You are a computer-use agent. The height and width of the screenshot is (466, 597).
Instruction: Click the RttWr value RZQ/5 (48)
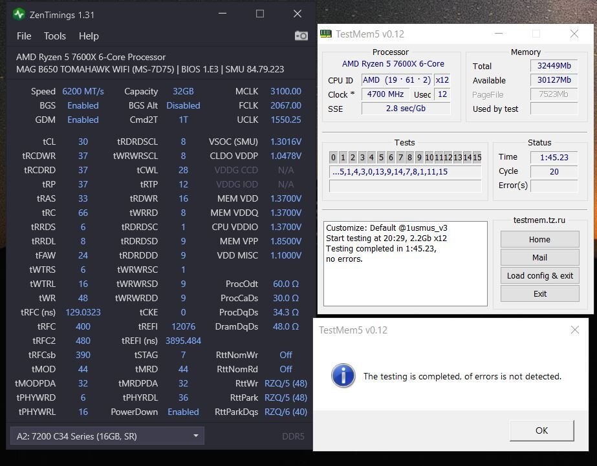click(x=285, y=383)
